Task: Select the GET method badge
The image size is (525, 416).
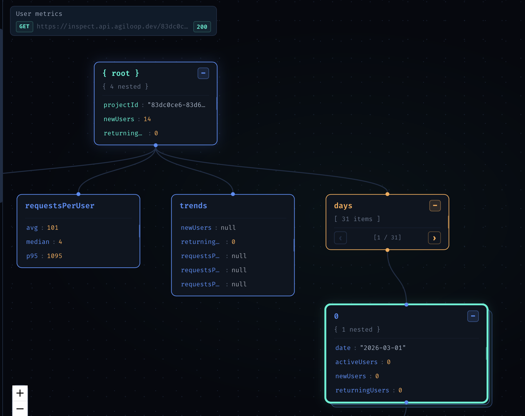Action: (24, 26)
